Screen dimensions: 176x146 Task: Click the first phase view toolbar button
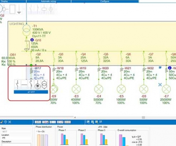38,122
